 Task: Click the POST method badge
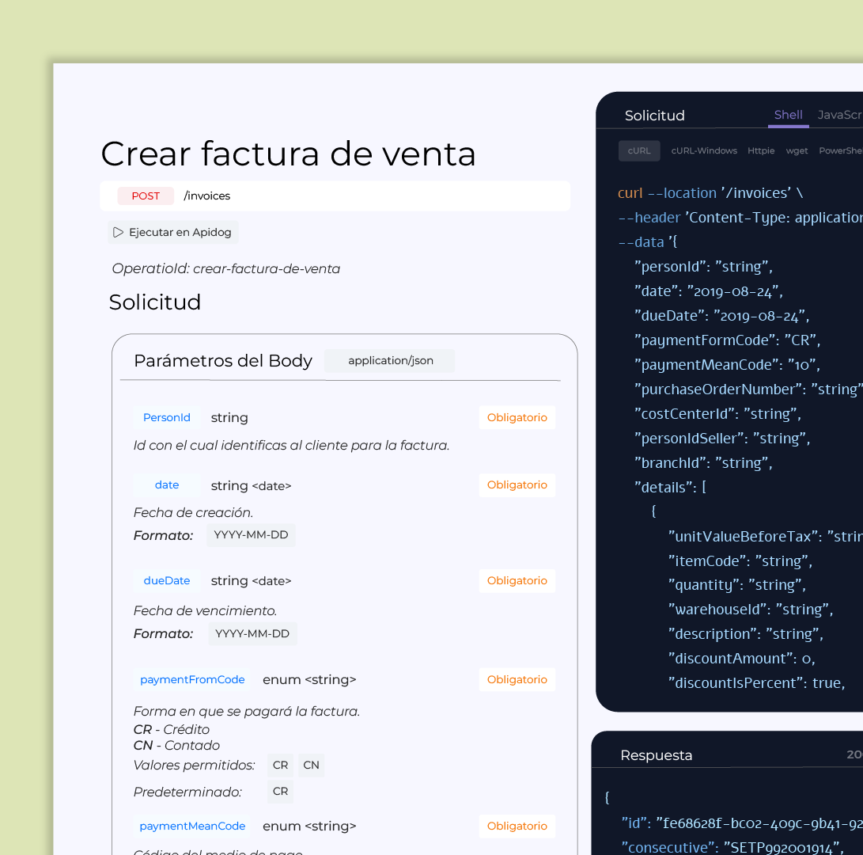pyautogui.click(x=146, y=196)
